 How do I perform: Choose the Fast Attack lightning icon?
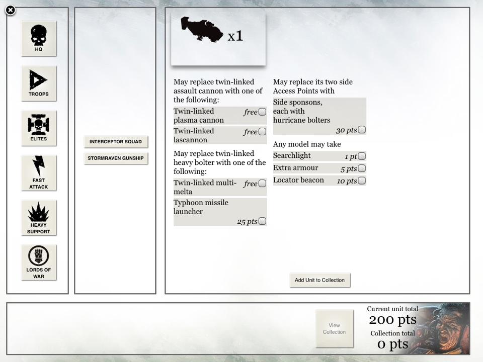click(x=39, y=173)
